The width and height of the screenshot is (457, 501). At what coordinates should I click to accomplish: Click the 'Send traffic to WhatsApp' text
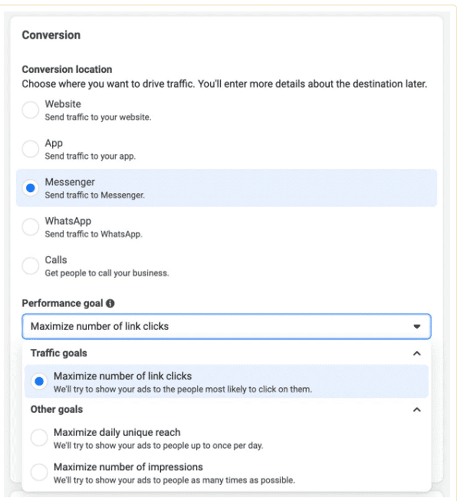pyautogui.click(x=94, y=234)
